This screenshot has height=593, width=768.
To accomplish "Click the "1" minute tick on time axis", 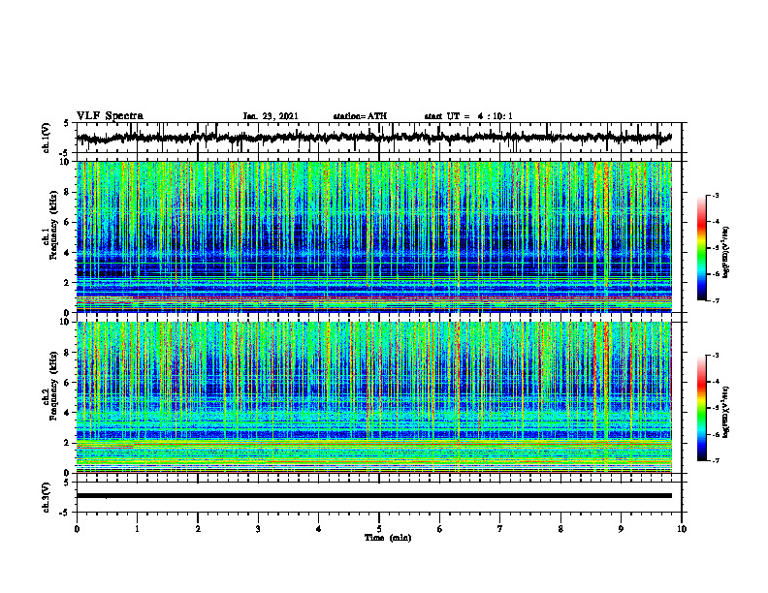I will tap(137, 529).
